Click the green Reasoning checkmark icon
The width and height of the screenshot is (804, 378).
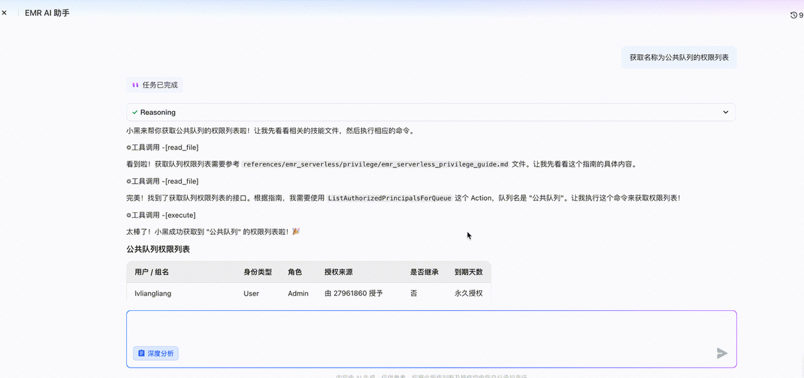point(134,112)
